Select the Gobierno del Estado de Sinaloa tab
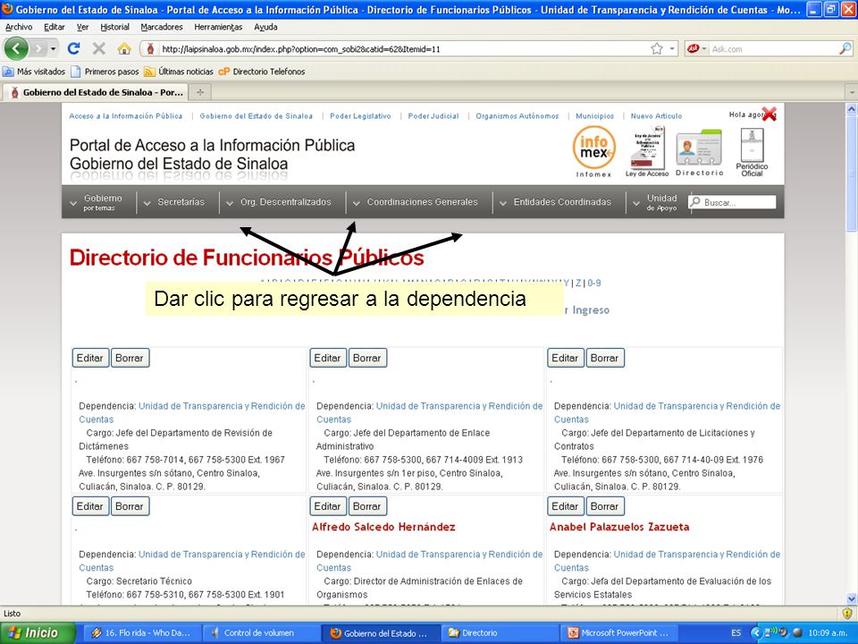Image resolution: width=858 pixels, height=644 pixels. [96, 92]
